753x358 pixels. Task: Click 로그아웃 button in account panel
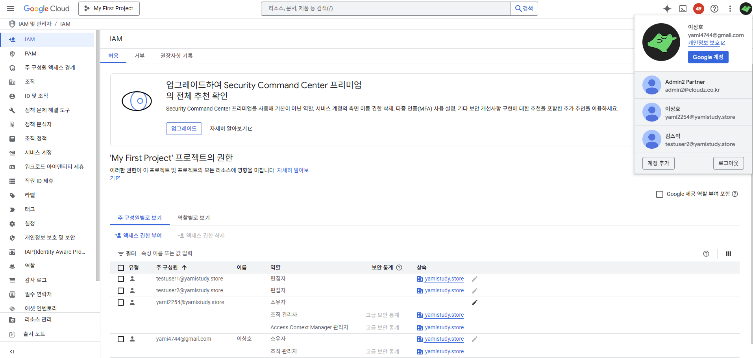(728, 163)
